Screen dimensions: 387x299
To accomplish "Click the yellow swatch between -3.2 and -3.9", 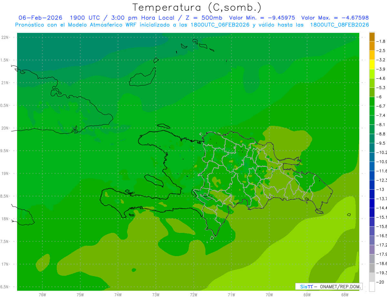I will (x=372, y=65).
